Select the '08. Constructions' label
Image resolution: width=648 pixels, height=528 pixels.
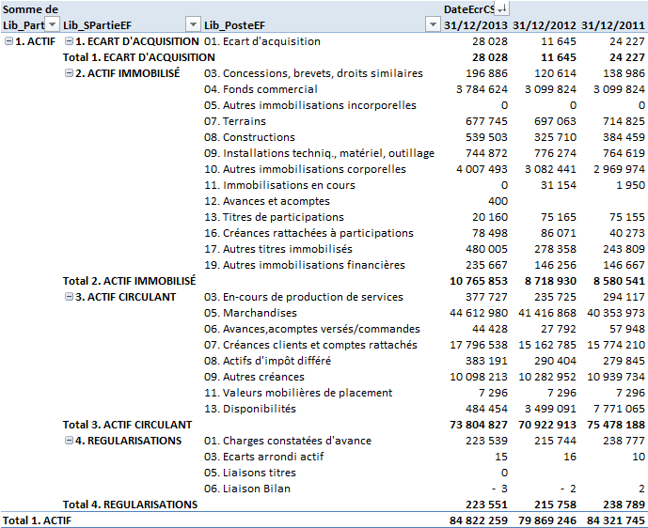point(249,137)
